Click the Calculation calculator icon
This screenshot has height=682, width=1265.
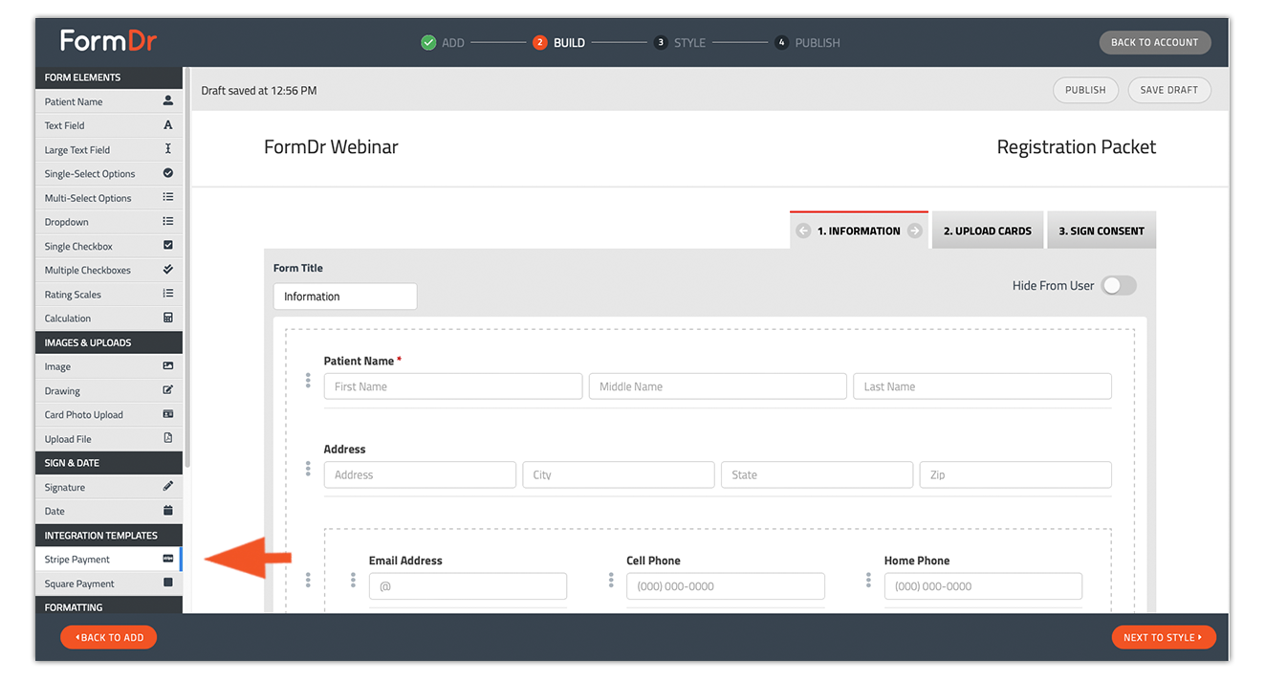168,318
